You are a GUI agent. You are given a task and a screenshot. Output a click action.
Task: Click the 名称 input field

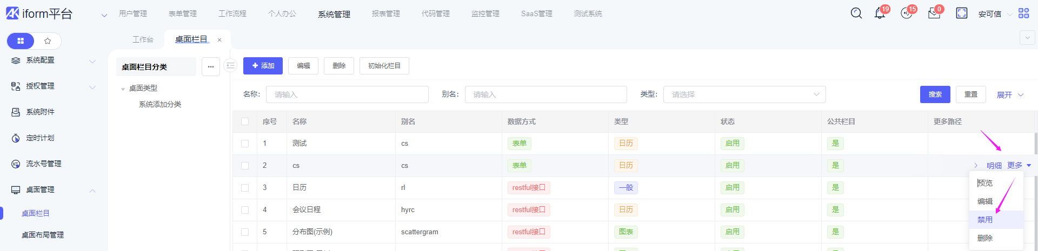pos(347,94)
